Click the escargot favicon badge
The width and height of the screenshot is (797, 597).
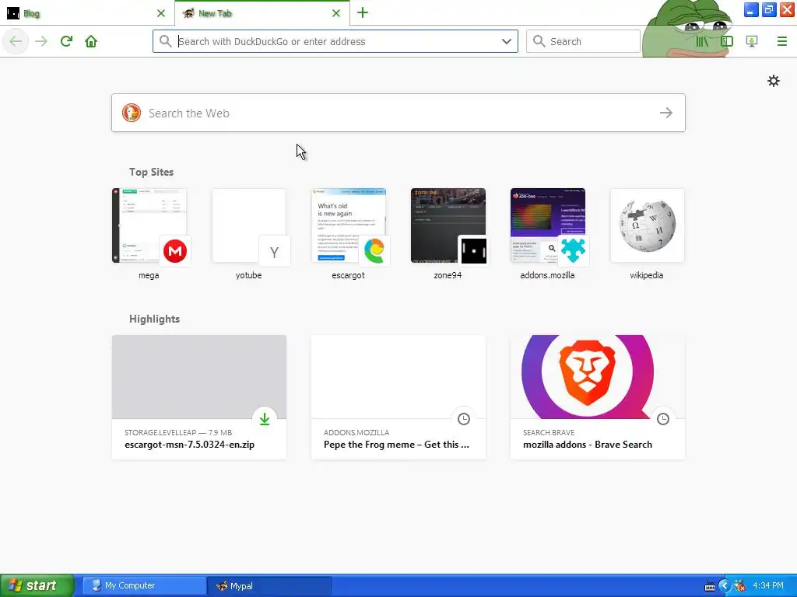point(374,251)
